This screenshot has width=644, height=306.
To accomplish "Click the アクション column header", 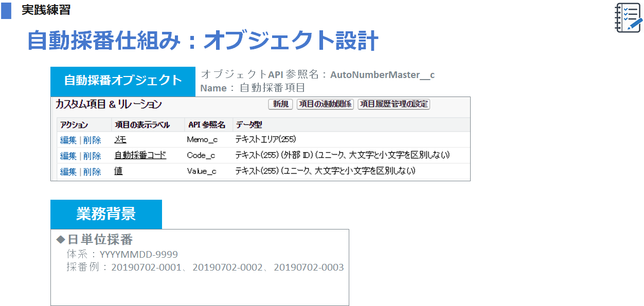I will (x=74, y=125).
